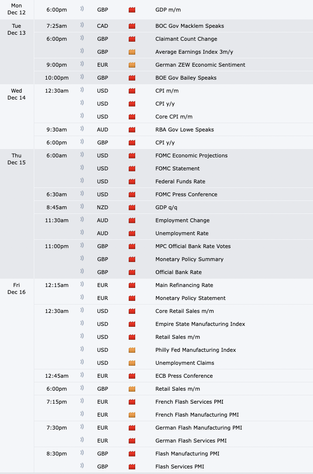313x474 pixels.
Task: Open the German Flash Services PMI event
Action: click(x=191, y=441)
